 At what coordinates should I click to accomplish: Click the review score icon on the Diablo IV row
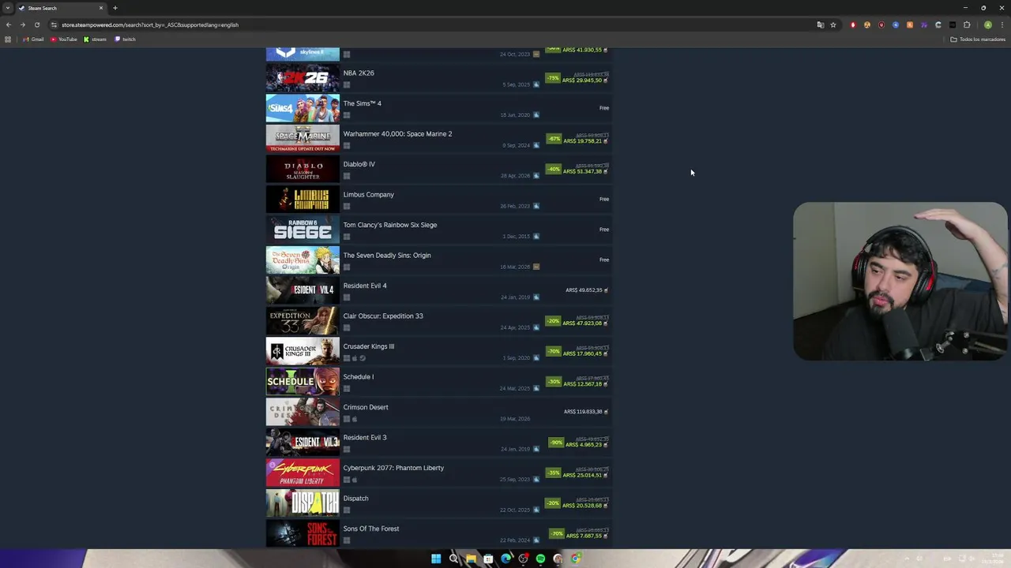(536, 176)
